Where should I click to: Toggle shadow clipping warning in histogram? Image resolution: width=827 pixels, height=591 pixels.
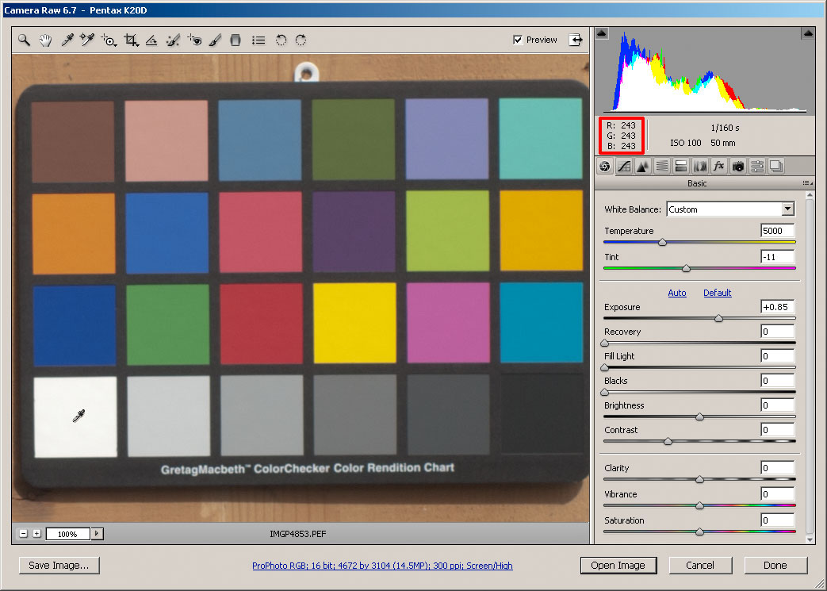602,34
